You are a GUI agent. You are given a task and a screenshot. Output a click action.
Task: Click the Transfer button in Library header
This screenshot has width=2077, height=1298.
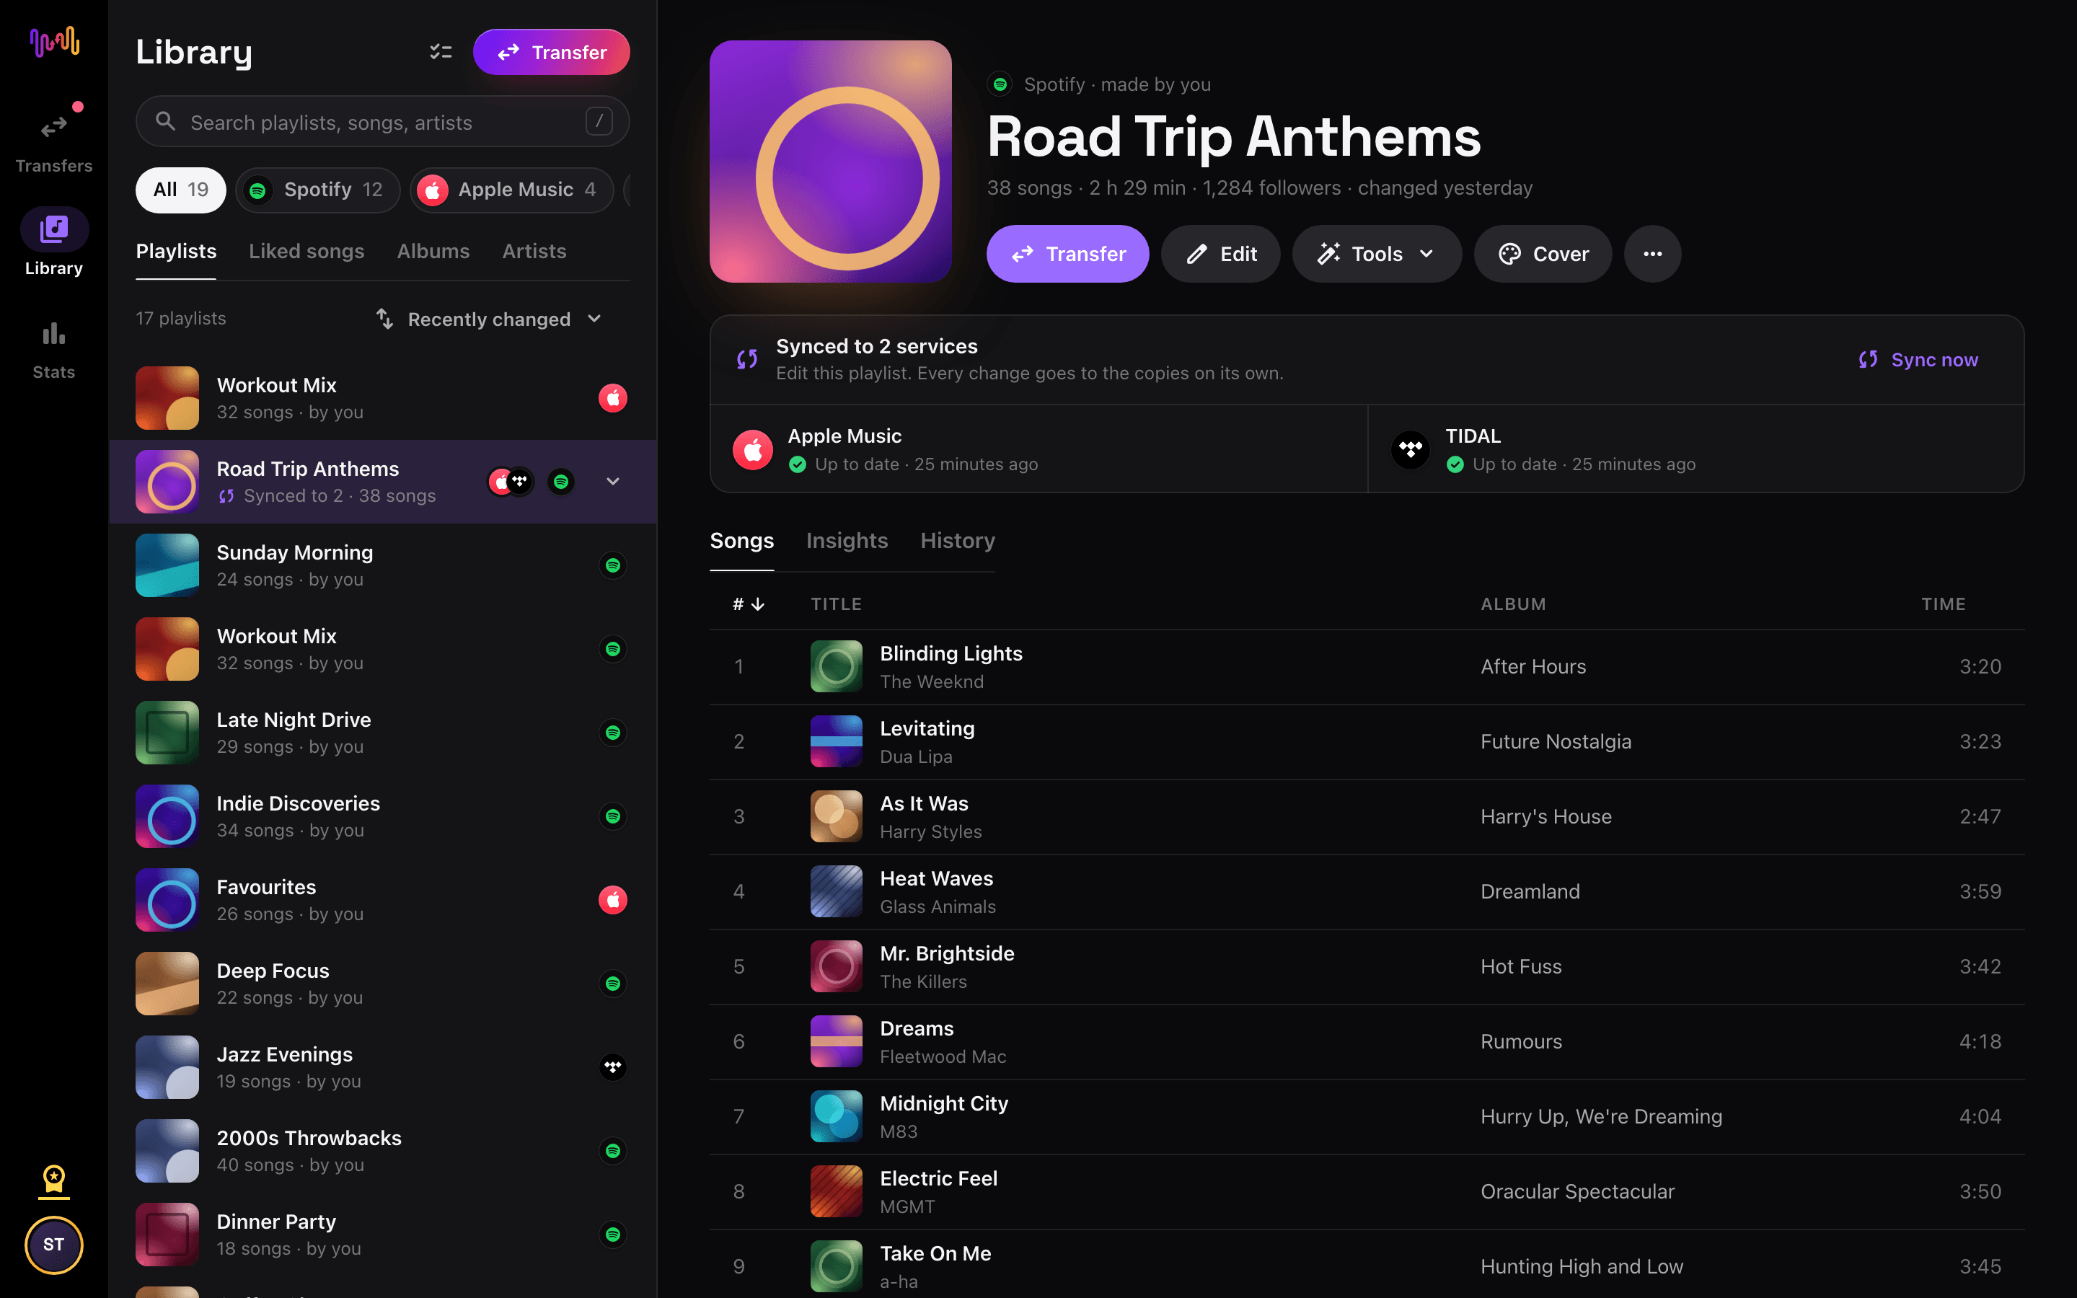coord(551,53)
